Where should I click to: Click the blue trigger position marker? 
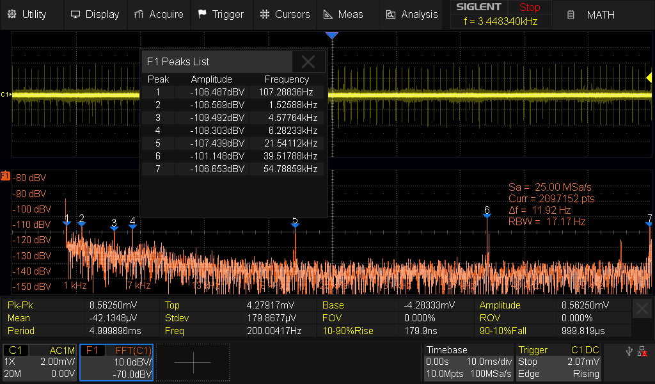coord(331,35)
